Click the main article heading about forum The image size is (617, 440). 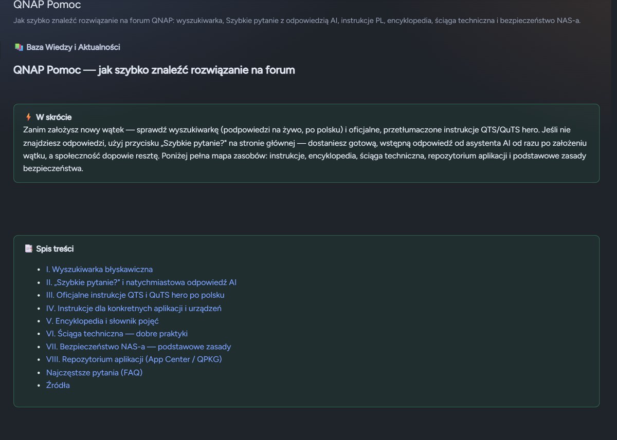coord(154,70)
